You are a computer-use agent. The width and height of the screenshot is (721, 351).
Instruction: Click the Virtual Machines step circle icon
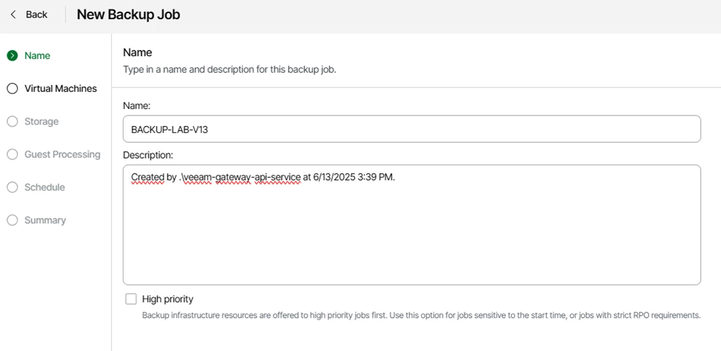coord(12,89)
